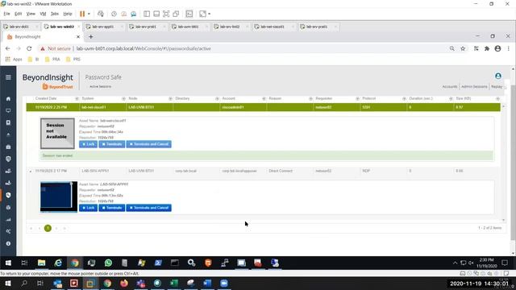Image resolution: width=516 pixels, height=290 pixels.
Task: Open PowerShell in the guest taskbar
Action: 158,263
